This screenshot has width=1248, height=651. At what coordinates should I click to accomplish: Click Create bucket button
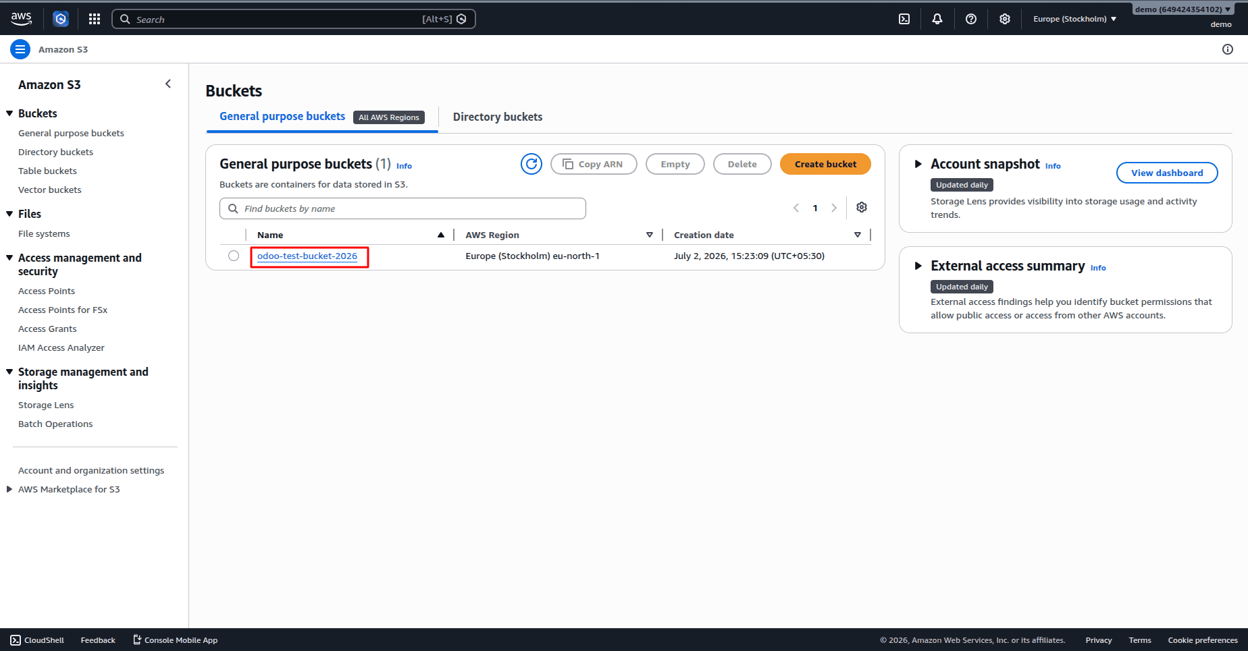[x=825, y=164]
